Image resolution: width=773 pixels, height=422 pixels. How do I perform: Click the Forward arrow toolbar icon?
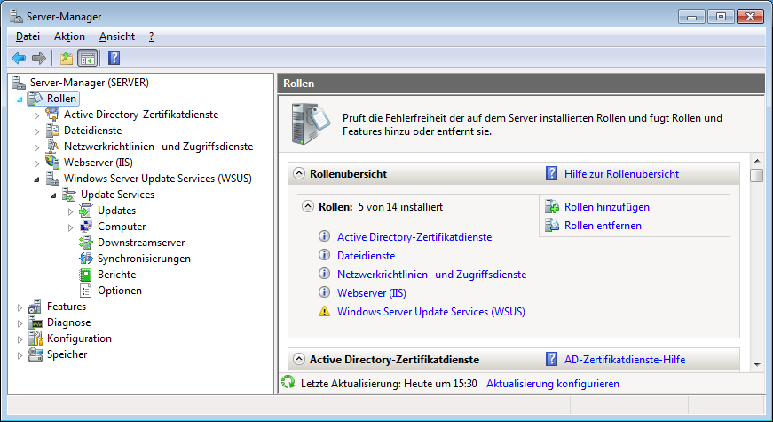[x=38, y=59]
